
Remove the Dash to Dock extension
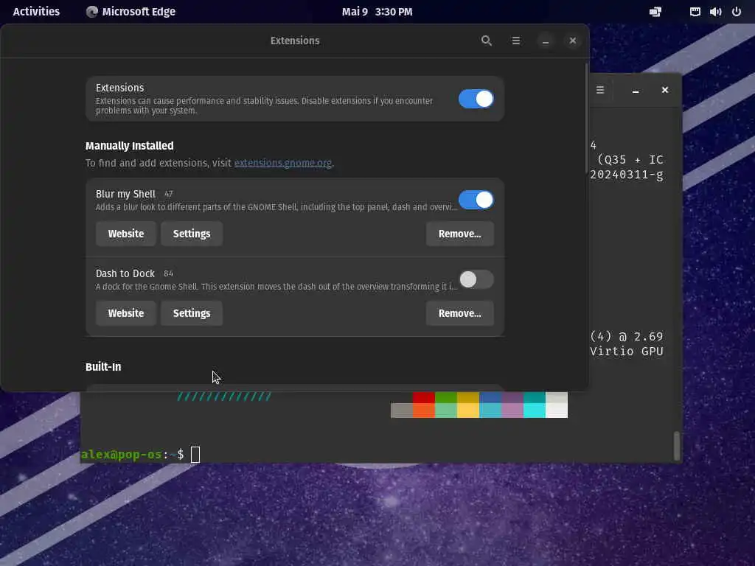coord(460,313)
